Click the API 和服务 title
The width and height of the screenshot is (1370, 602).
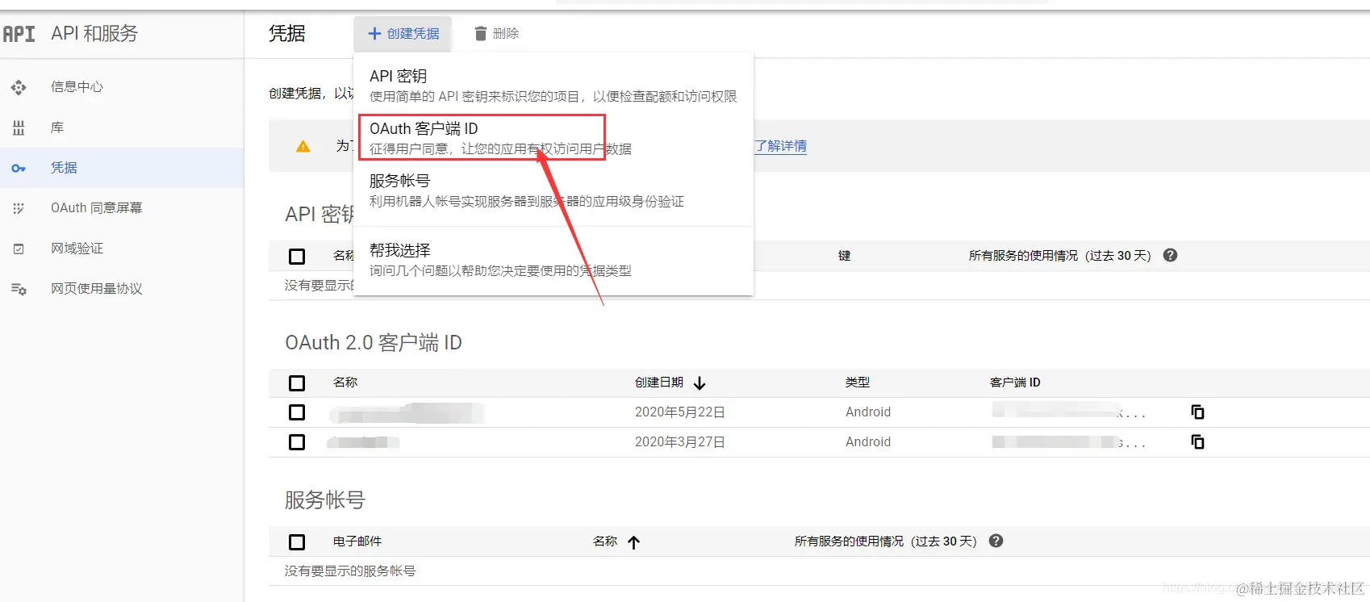coord(94,34)
